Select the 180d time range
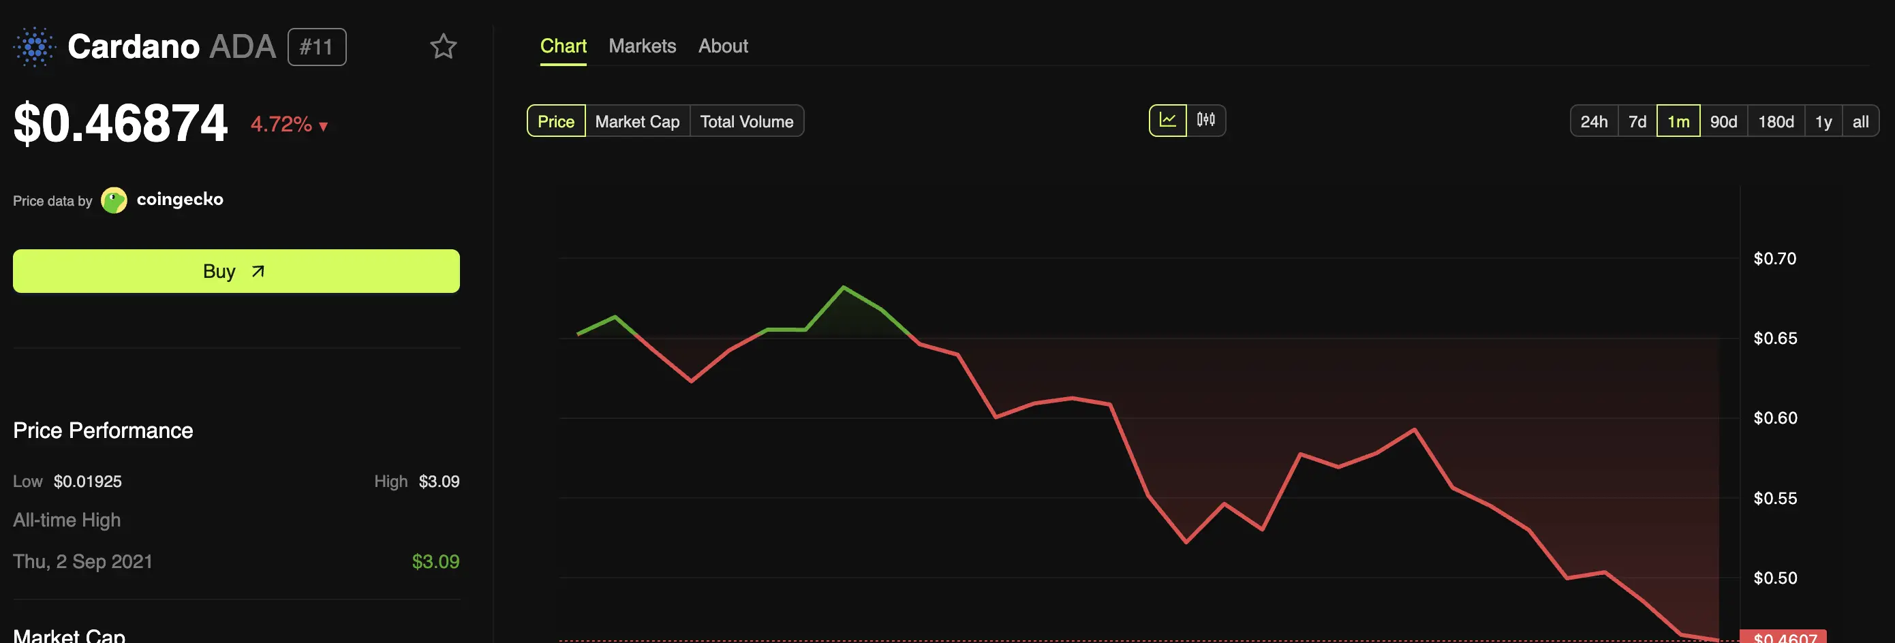The height and width of the screenshot is (643, 1895). (x=1775, y=121)
